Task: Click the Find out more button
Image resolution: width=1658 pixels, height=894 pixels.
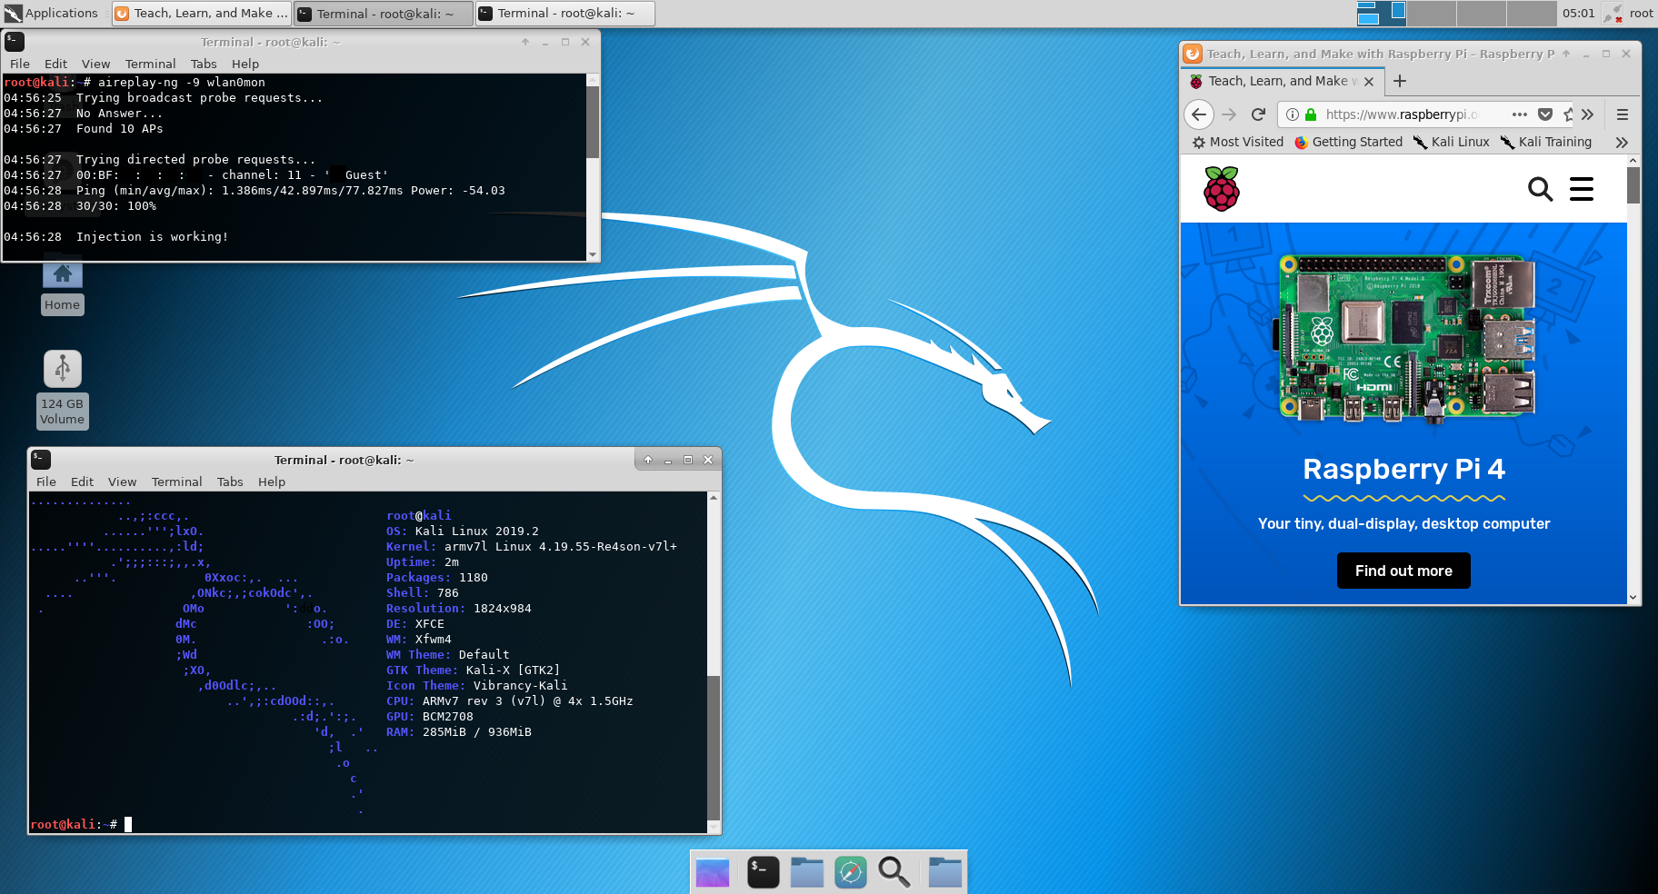Action: tap(1403, 571)
